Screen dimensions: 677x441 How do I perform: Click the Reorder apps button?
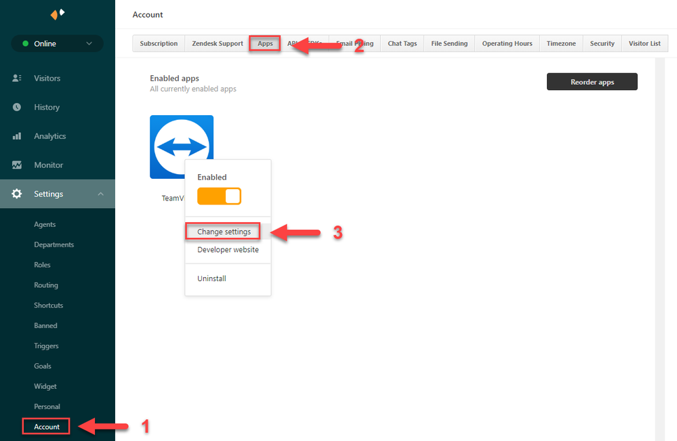click(592, 81)
